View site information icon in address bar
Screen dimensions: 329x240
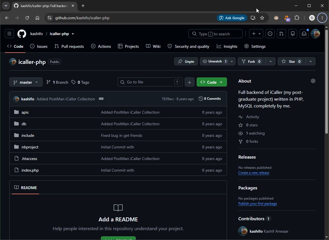[50, 18]
